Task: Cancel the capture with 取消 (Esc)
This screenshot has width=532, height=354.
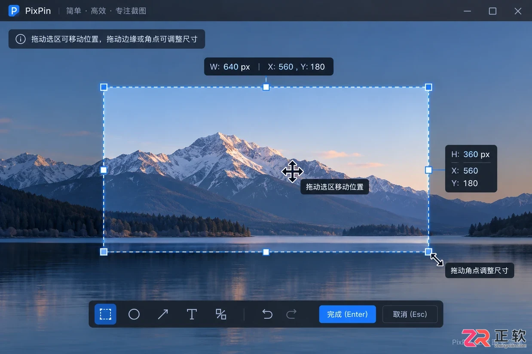Action: 410,314
